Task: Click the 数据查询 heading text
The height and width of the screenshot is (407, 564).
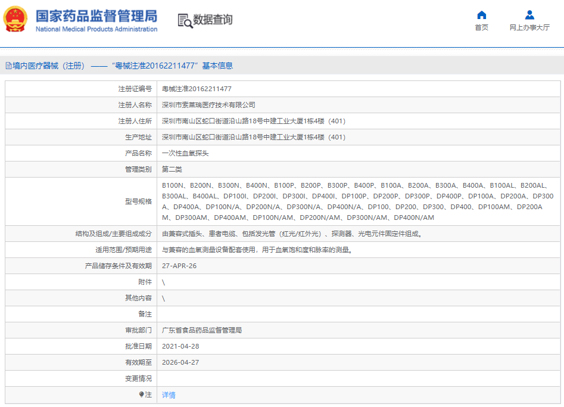Action: point(213,20)
